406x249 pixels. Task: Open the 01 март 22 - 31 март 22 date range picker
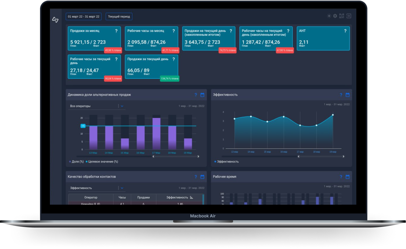(84, 16)
